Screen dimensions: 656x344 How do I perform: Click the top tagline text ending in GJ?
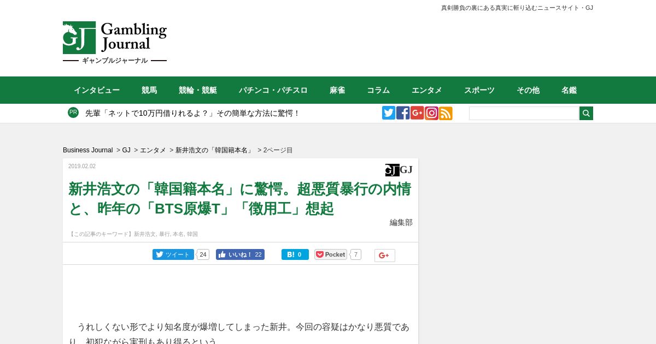point(517,8)
